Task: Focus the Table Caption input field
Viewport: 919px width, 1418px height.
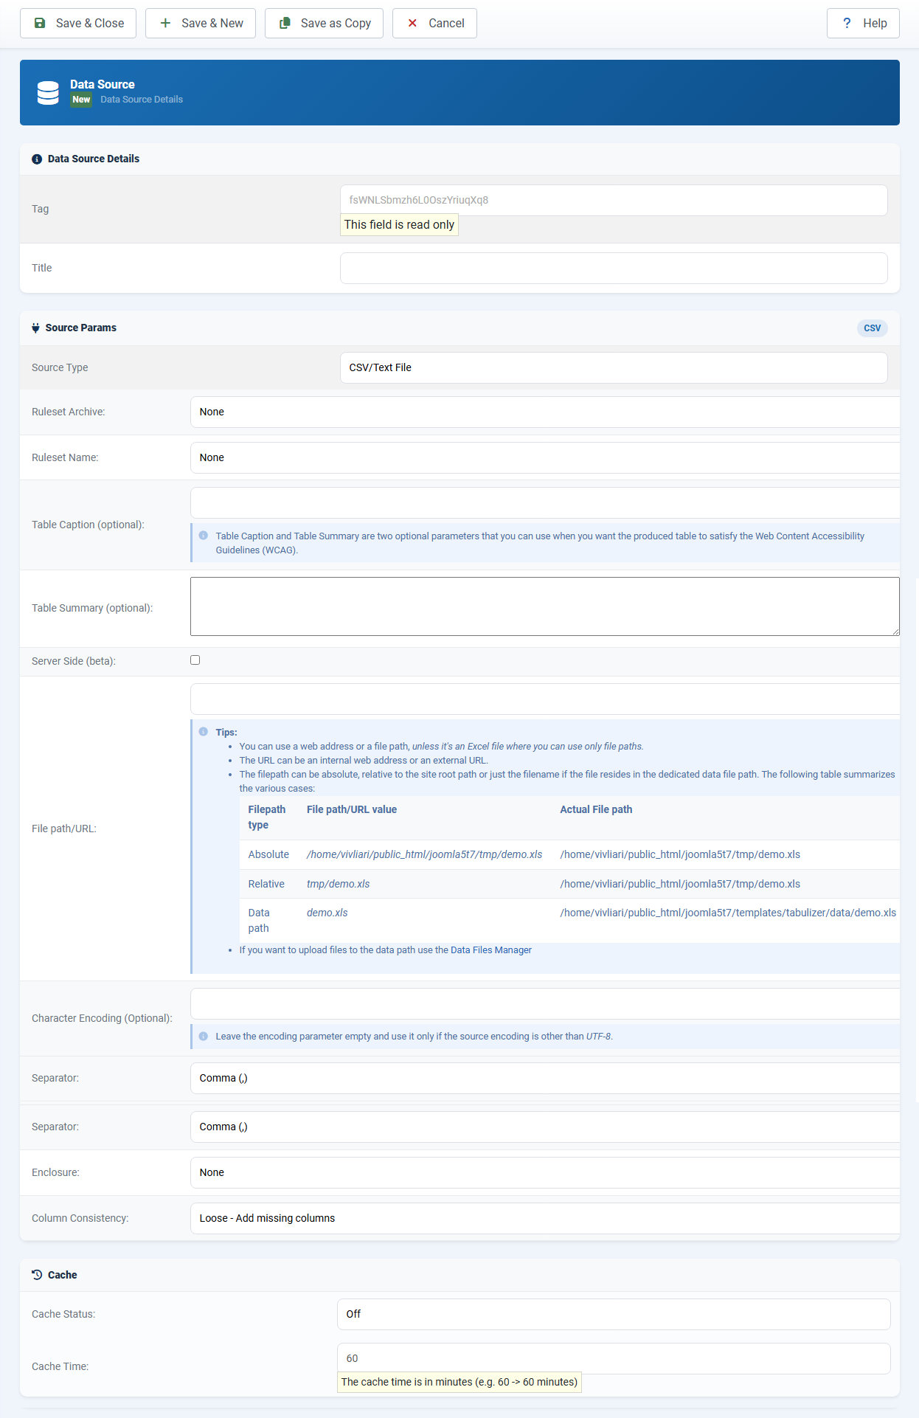Action: pyautogui.click(x=545, y=502)
